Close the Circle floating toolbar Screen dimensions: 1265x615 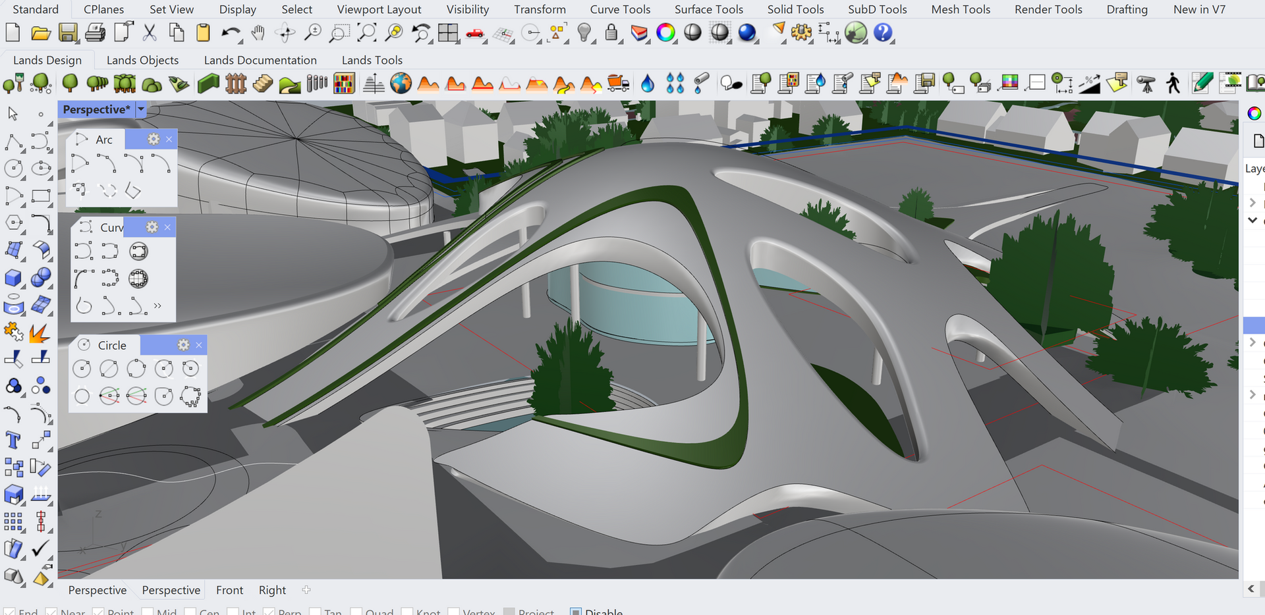coord(199,345)
